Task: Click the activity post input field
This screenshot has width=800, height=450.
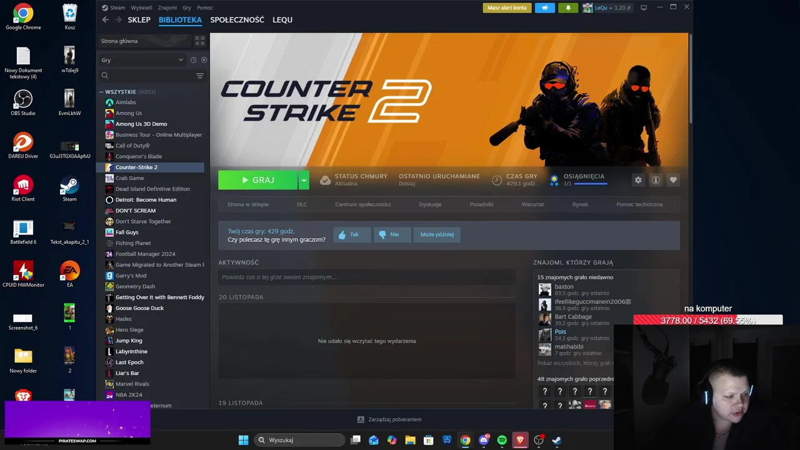Action: click(367, 277)
